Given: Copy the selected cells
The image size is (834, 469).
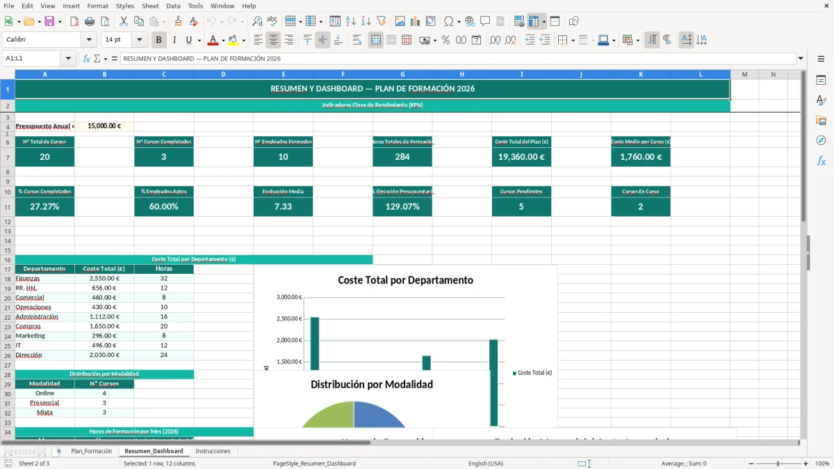Looking at the screenshot, I should [138, 22].
